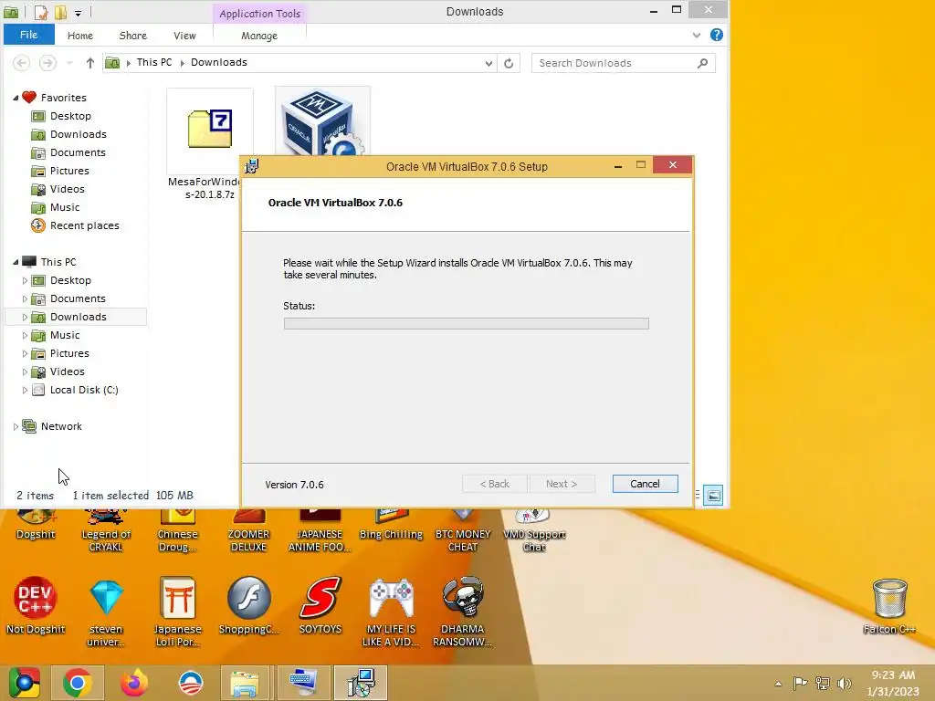The height and width of the screenshot is (701, 935).
Task: Open Music under Favorites
Action: pos(65,207)
